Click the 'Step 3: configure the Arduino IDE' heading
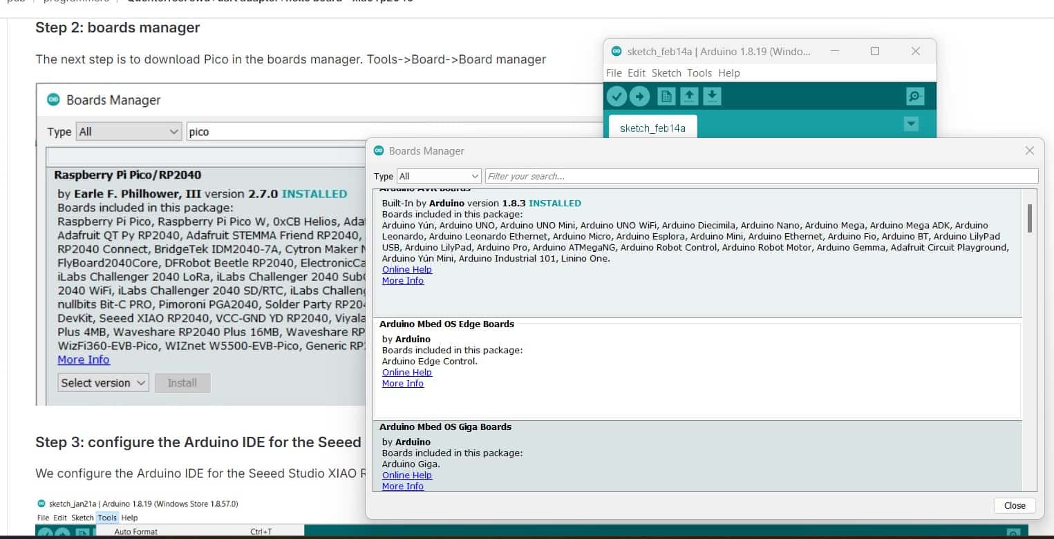The height and width of the screenshot is (539, 1054). 198,442
